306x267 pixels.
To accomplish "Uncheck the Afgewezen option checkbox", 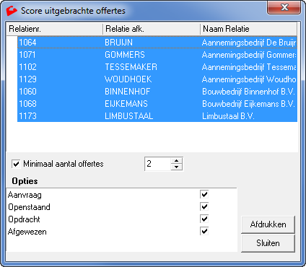I will click(204, 231).
